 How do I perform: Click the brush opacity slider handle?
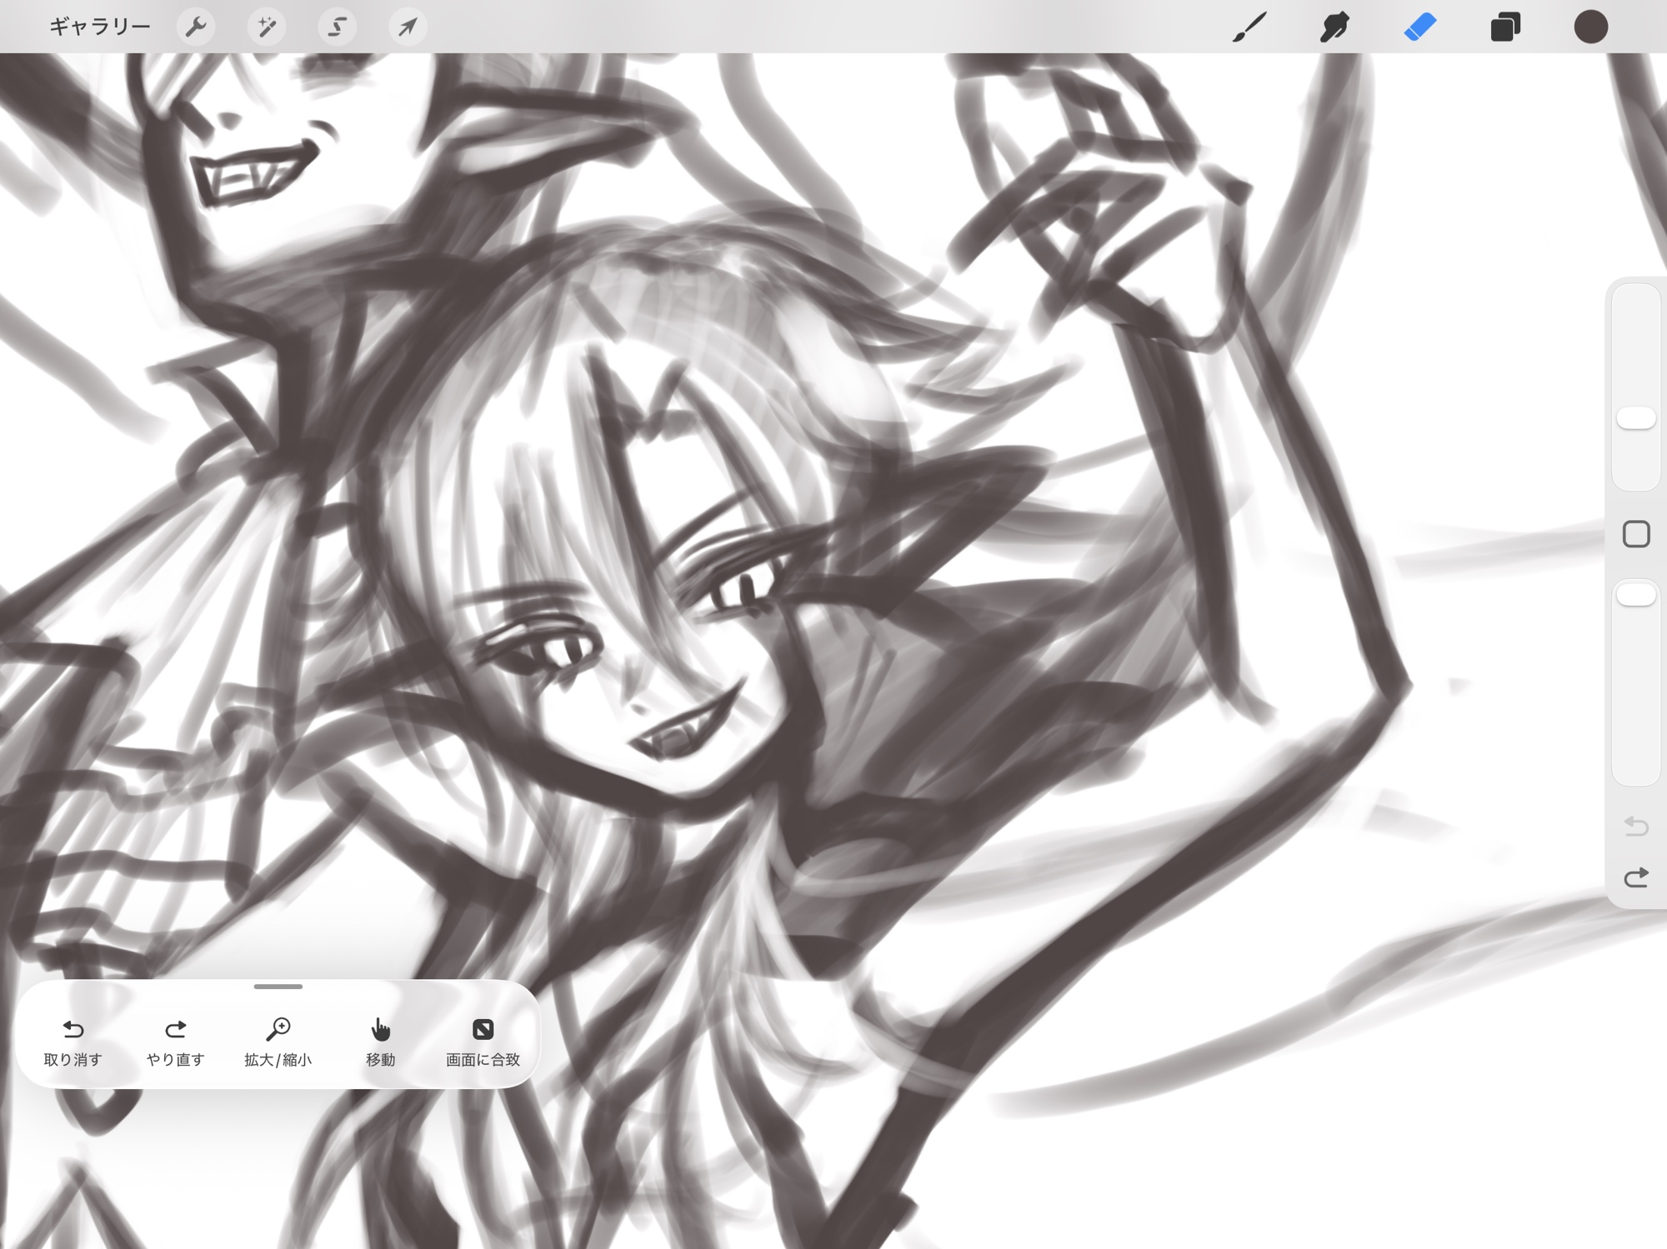tap(1635, 594)
